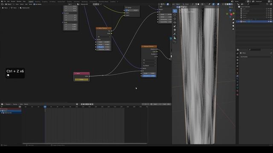Screen dimensions: 273x153
Task: Switch to the Layout workspace tab
Action: pyautogui.click(x=31, y=2)
